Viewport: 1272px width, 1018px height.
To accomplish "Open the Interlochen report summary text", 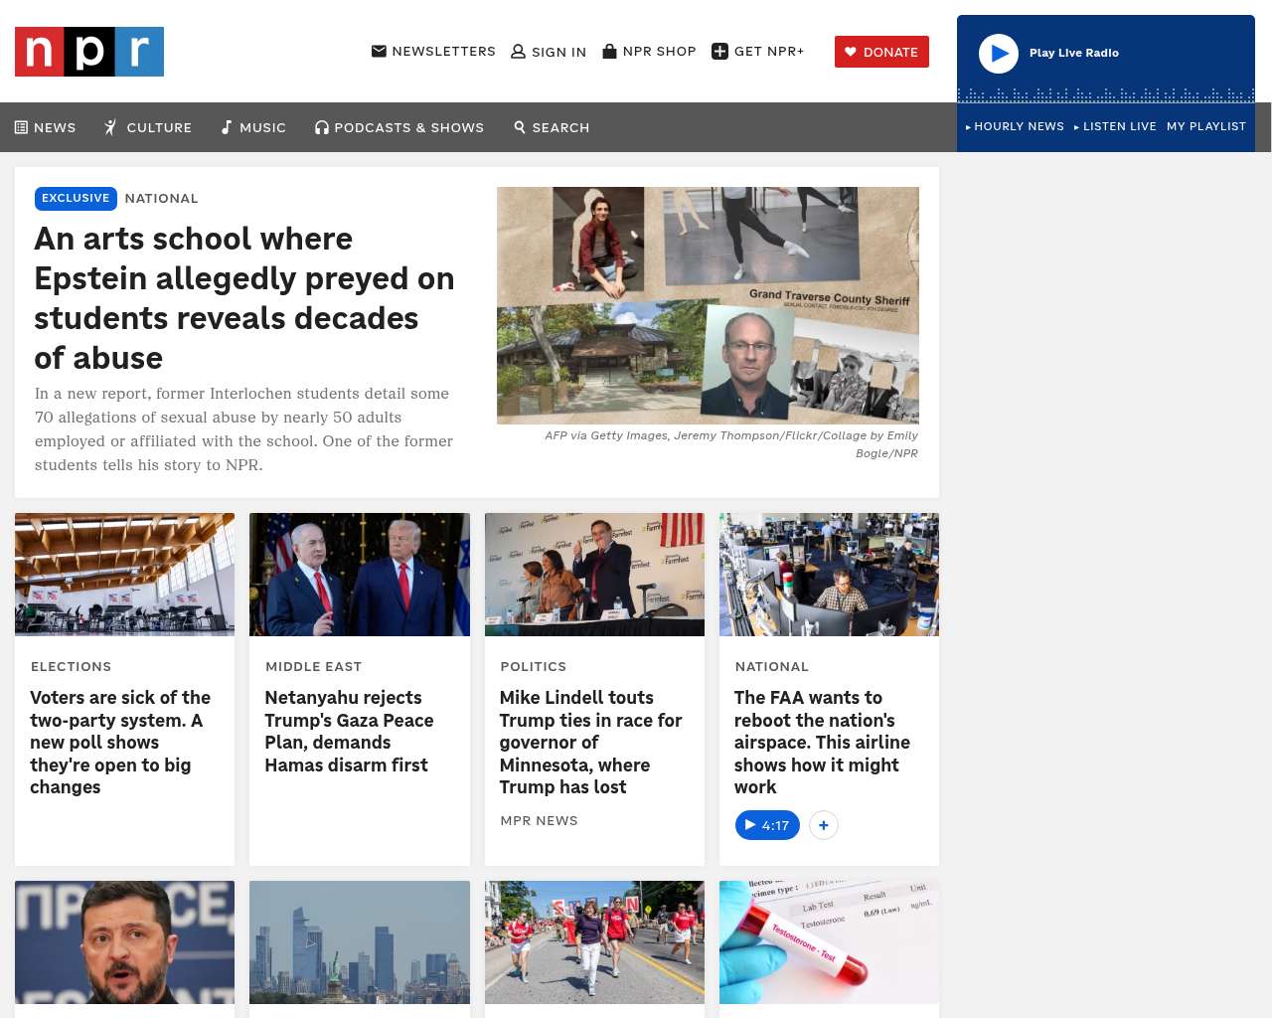I will tap(244, 429).
